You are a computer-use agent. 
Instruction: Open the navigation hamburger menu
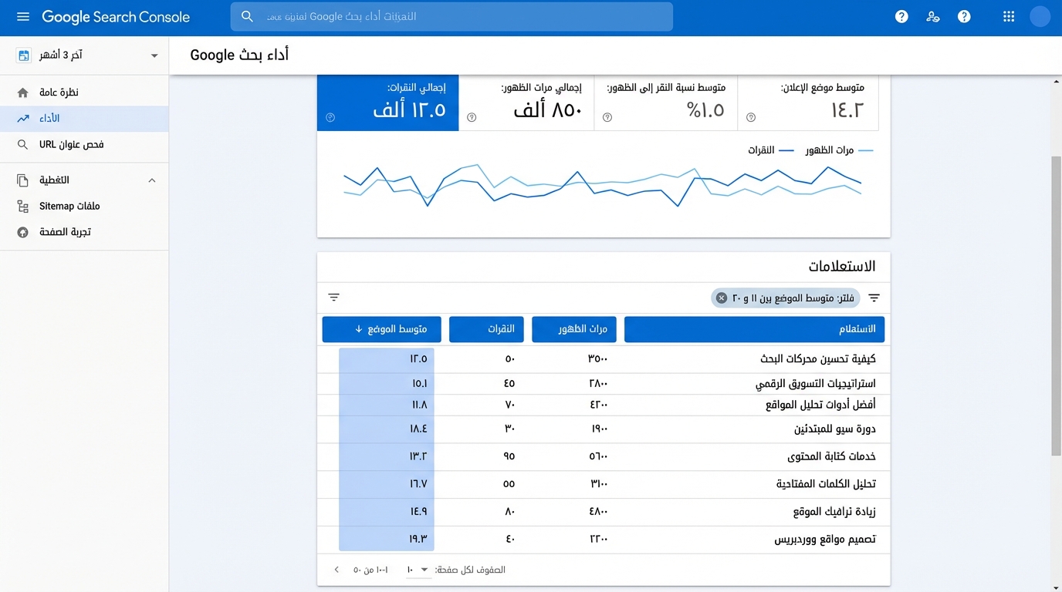[x=22, y=17]
